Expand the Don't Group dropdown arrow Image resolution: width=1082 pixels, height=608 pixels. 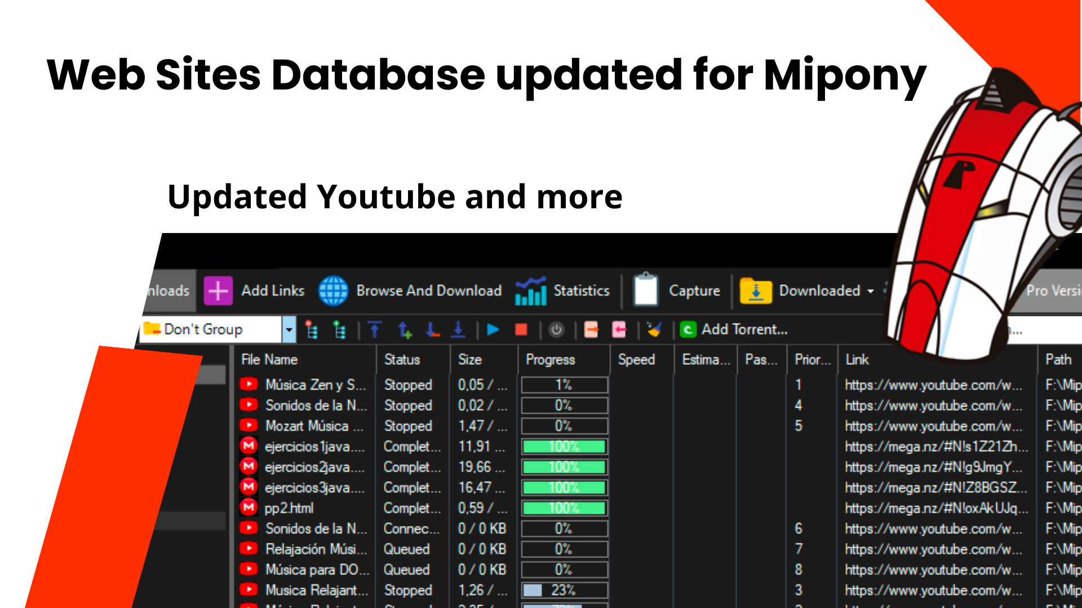[x=289, y=330]
